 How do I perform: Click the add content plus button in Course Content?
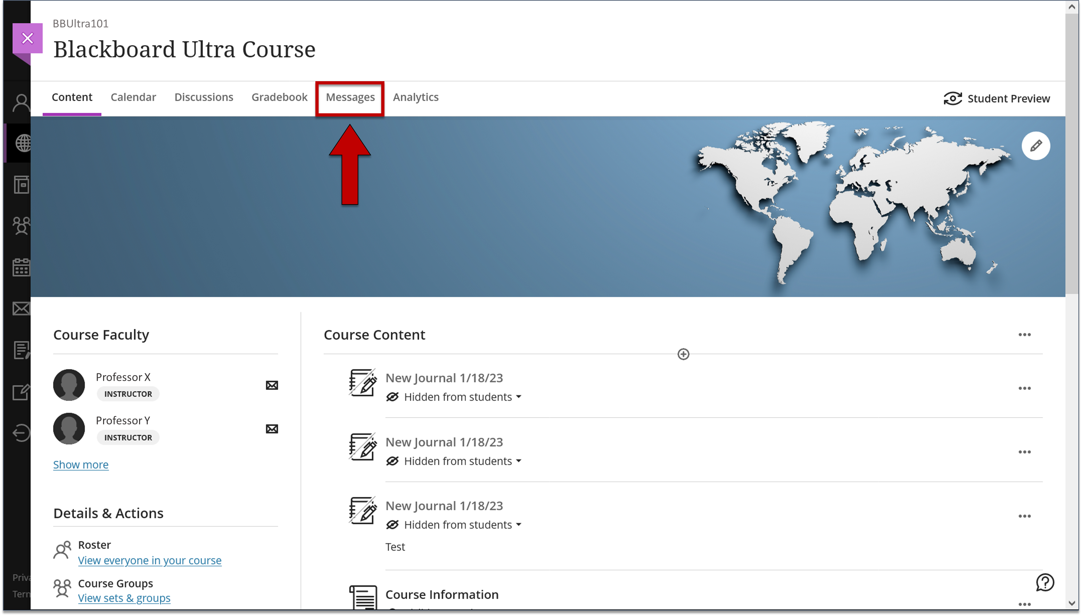tap(684, 354)
